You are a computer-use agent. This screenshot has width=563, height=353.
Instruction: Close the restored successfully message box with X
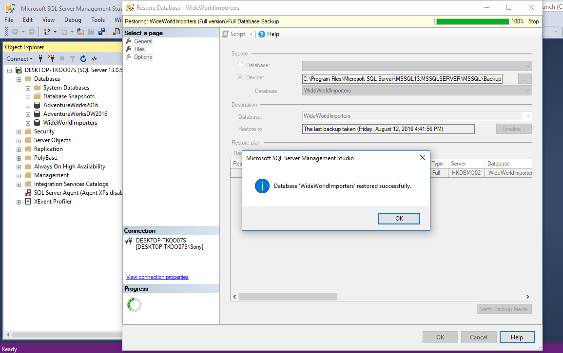(422, 158)
